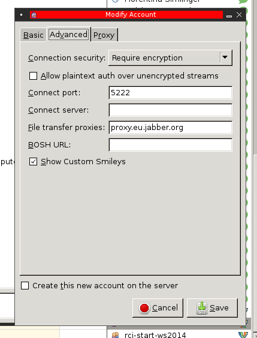Switch to the Basic tab

33,35
